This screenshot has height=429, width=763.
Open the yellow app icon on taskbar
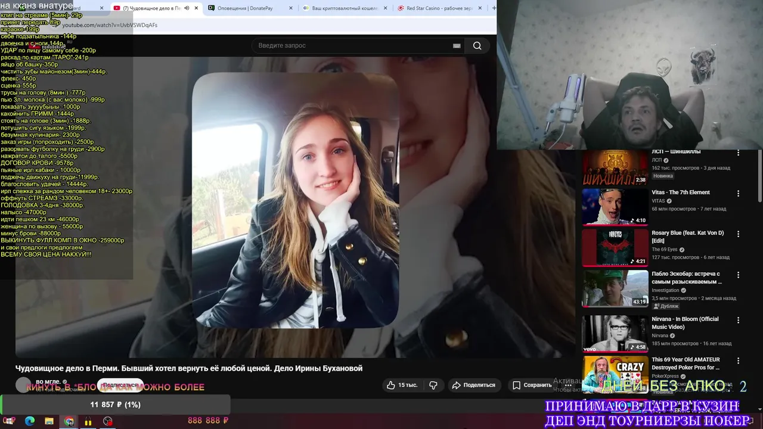pos(88,421)
